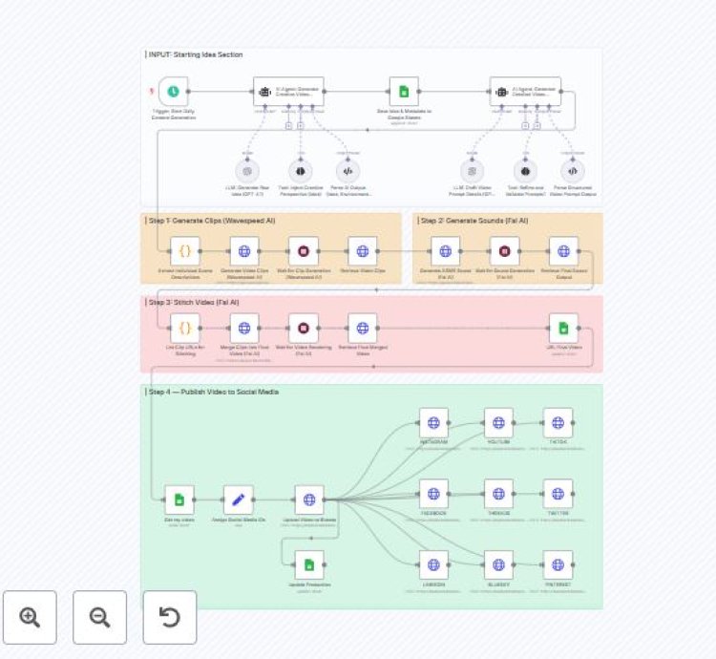
Task: Select the Google Sheets node in the INPUT section
Action: 404,92
